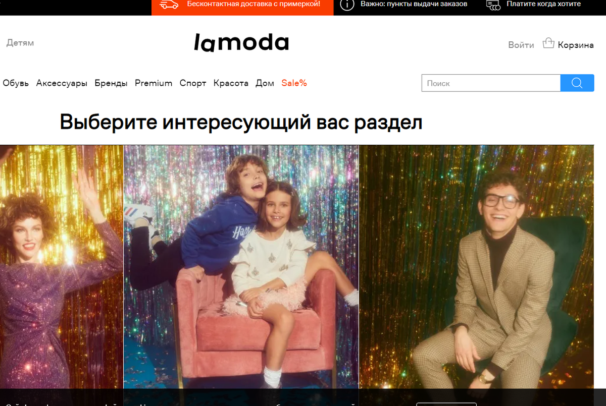Click the info circle icon near pickup points

347,5
